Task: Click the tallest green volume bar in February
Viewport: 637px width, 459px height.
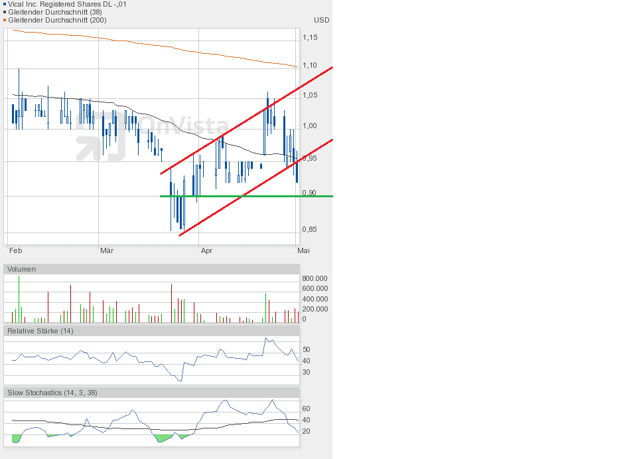Action: point(19,299)
